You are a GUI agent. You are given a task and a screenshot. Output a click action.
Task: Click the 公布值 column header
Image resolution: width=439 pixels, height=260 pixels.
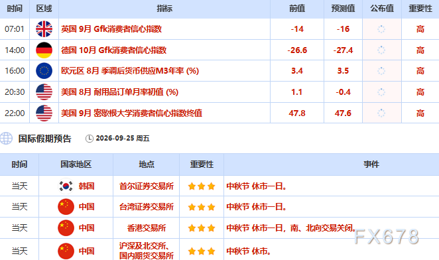(382, 9)
